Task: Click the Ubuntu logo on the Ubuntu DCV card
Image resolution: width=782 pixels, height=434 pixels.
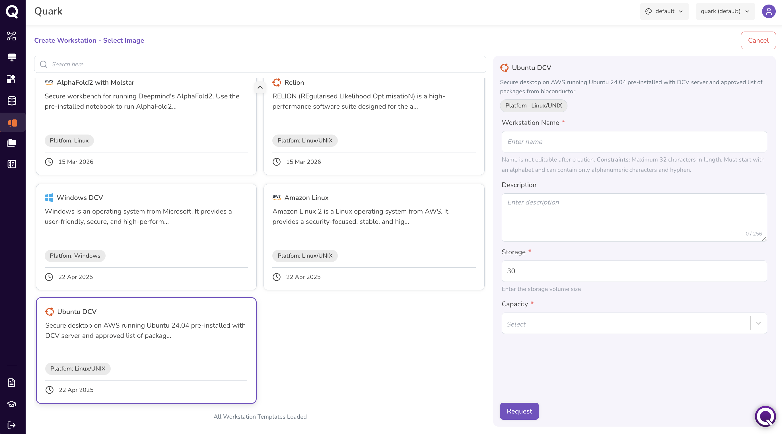Action: [50, 312]
